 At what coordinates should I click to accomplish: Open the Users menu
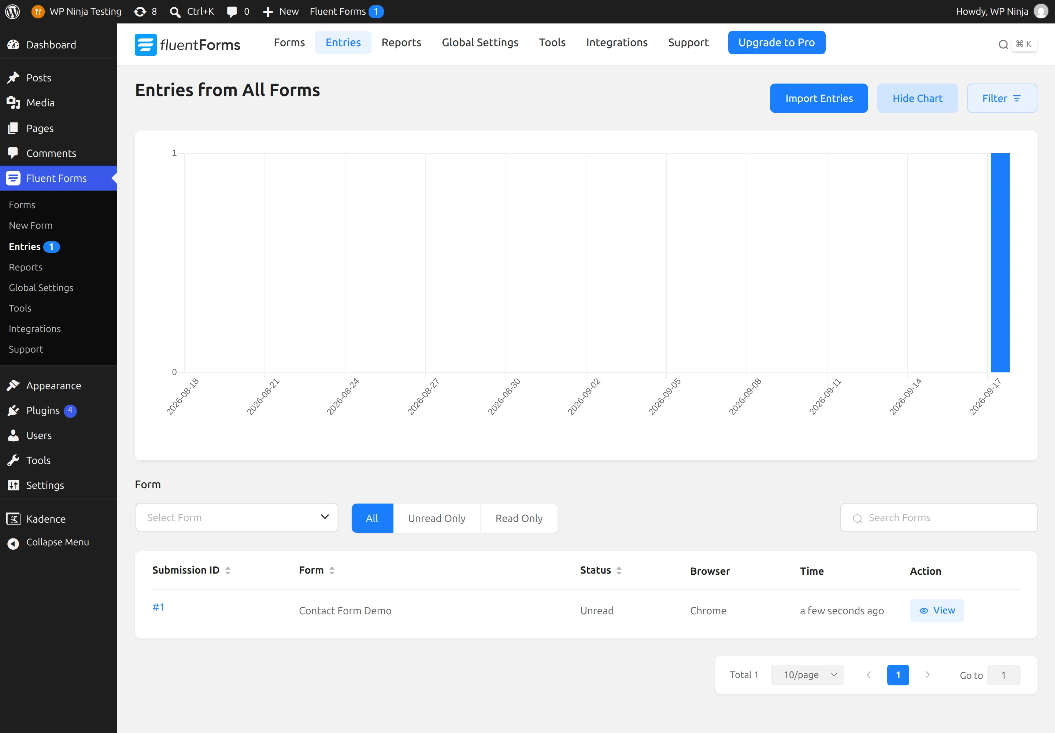coord(59,435)
